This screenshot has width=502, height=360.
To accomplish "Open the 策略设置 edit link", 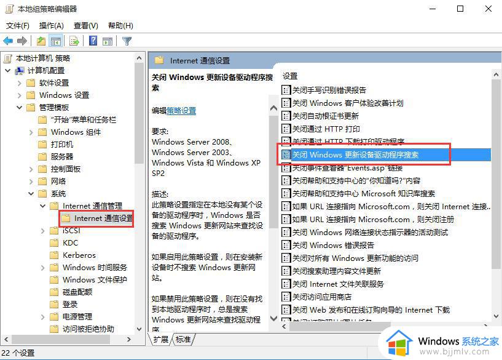I will pos(181,111).
